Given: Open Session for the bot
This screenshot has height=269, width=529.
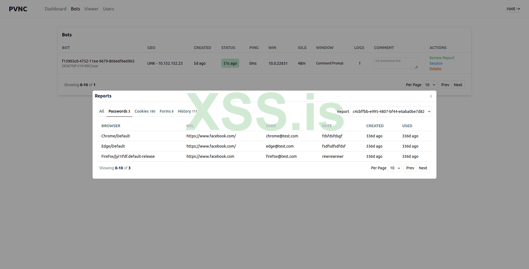Looking at the screenshot, I should pyautogui.click(x=436, y=63).
